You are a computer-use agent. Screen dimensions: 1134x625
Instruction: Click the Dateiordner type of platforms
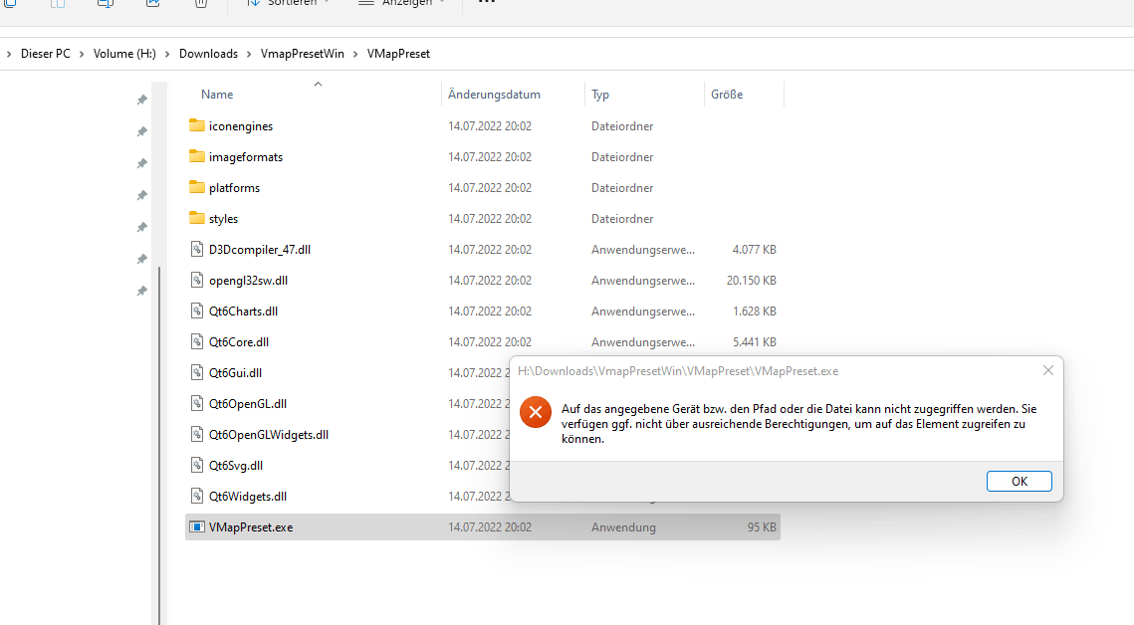click(x=622, y=188)
